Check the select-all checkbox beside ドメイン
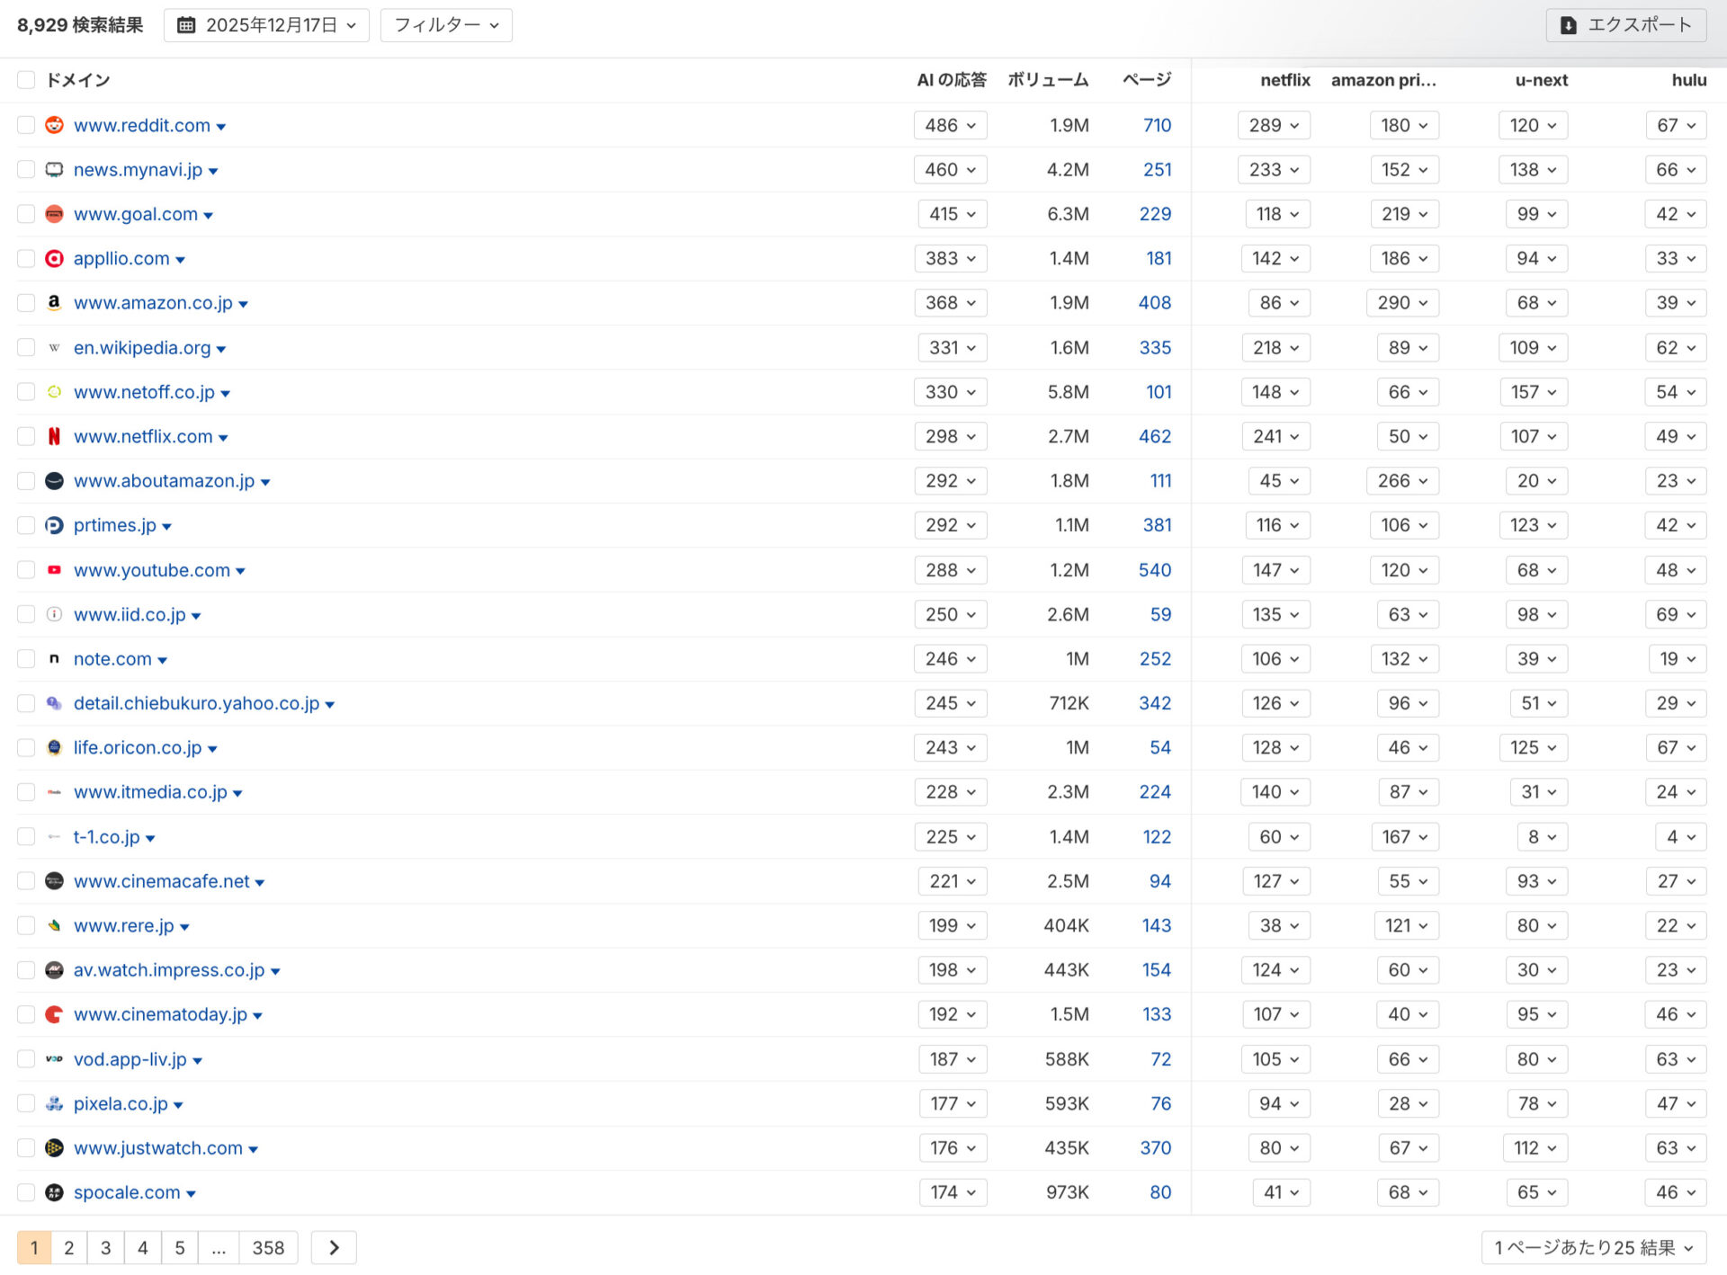The height and width of the screenshot is (1275, 1727). pos(26,80)
